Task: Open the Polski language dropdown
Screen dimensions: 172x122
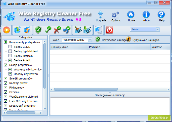Action: (x=145, y=29)
